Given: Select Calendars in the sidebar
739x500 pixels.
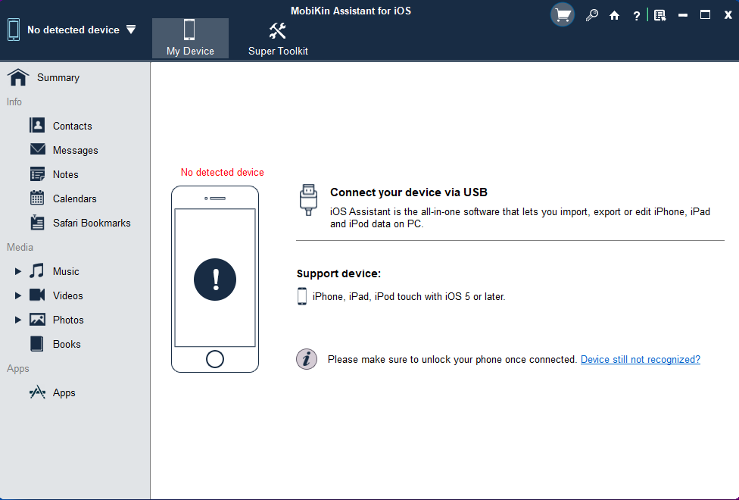Looking at the screenshot, I should 75,198.
